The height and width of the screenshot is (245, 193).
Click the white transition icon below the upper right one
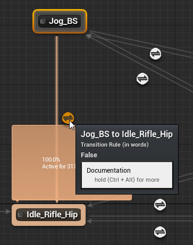point(142,79)
